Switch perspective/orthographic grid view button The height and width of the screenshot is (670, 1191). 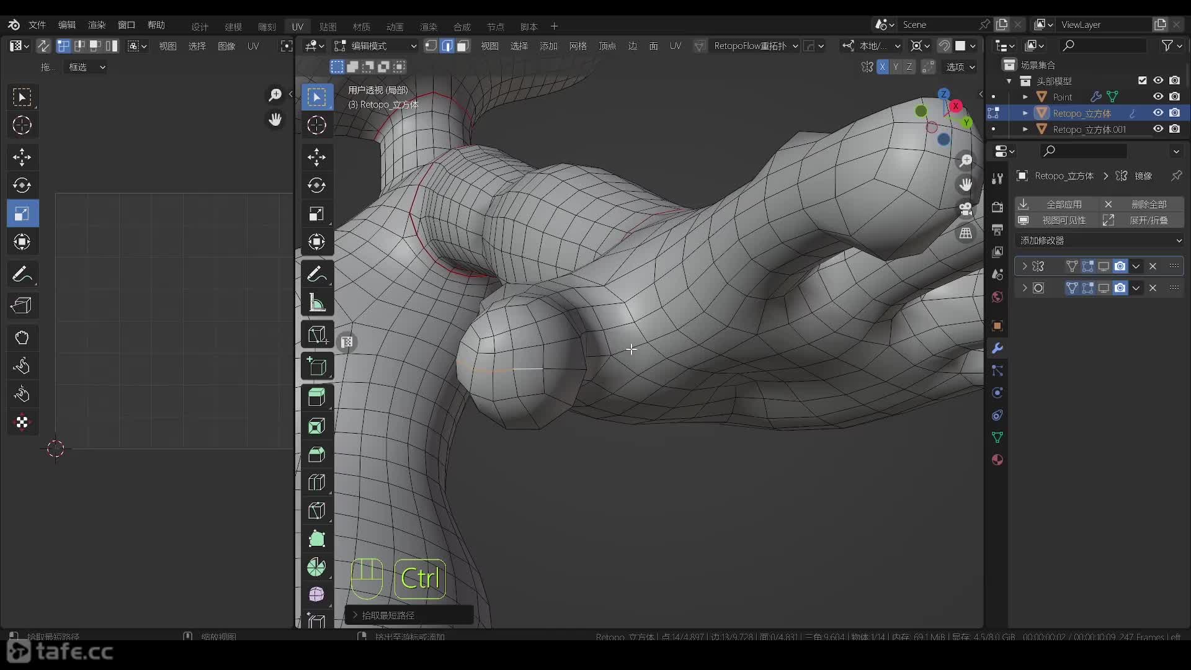point(966,234)
